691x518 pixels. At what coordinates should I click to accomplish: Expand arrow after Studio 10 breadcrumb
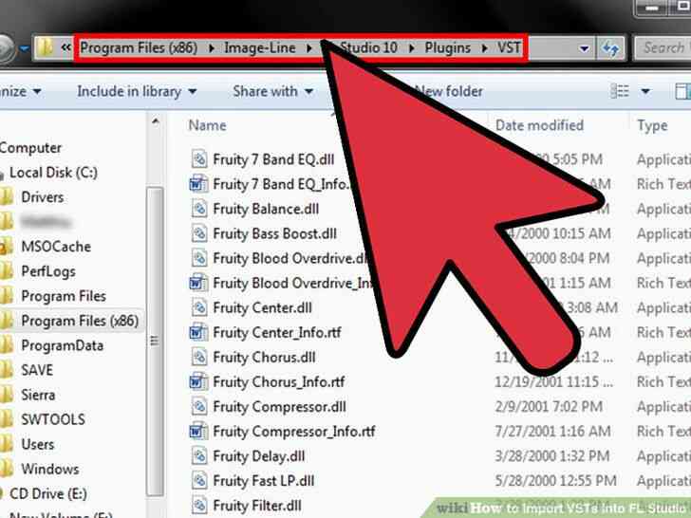pos(411,48)
